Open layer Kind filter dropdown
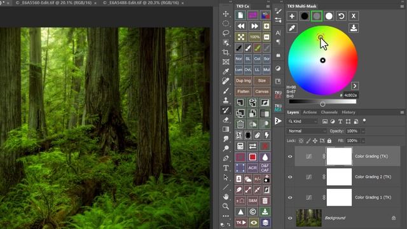This screenshot has height=229, width=407. [303, 121]
